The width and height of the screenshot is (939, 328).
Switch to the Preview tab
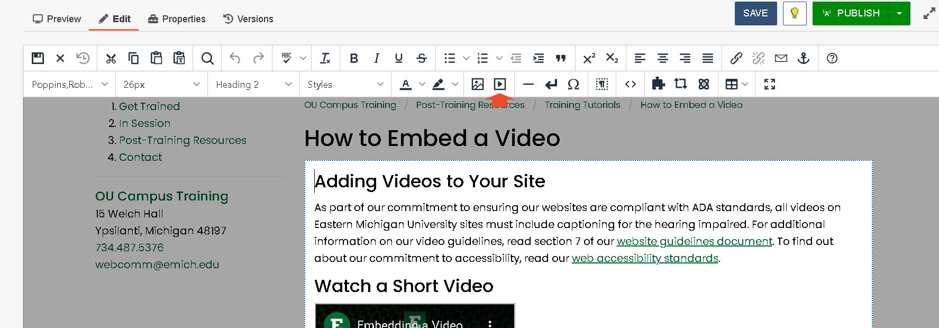(x=57, y=19)
